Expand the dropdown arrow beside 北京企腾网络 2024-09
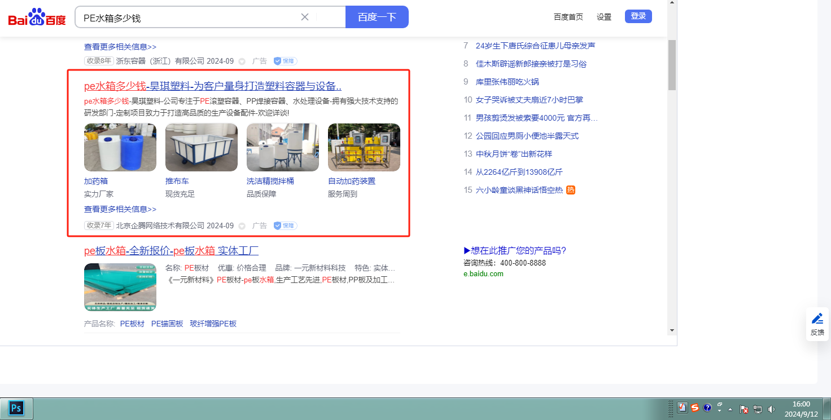 click(242, 226)
